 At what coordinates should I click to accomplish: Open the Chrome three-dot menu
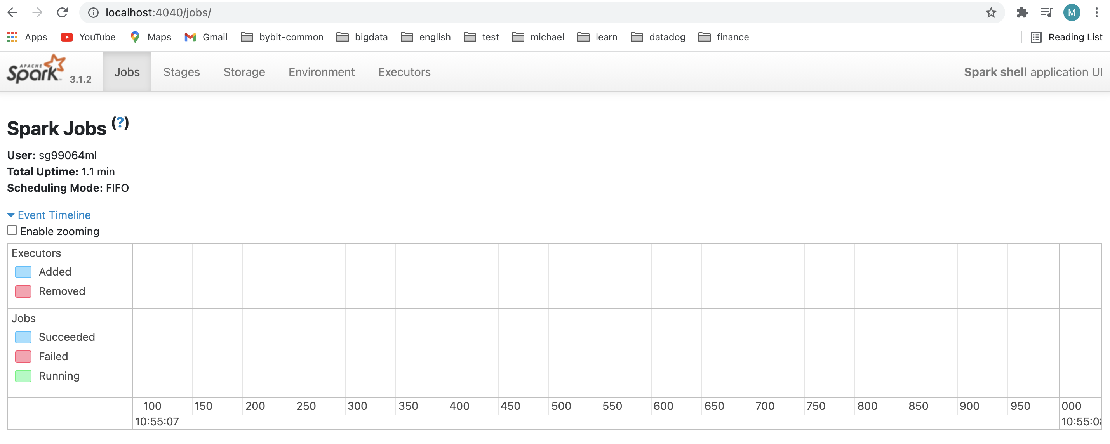(1096, 12)
